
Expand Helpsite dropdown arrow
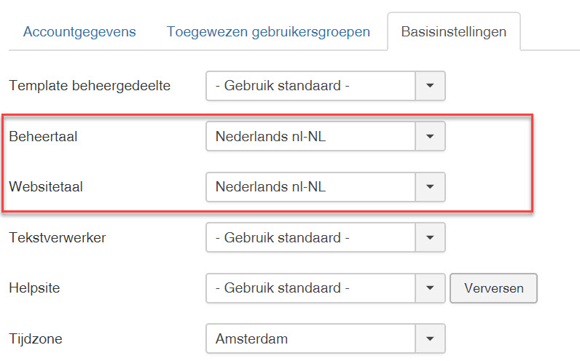point(430,288)
